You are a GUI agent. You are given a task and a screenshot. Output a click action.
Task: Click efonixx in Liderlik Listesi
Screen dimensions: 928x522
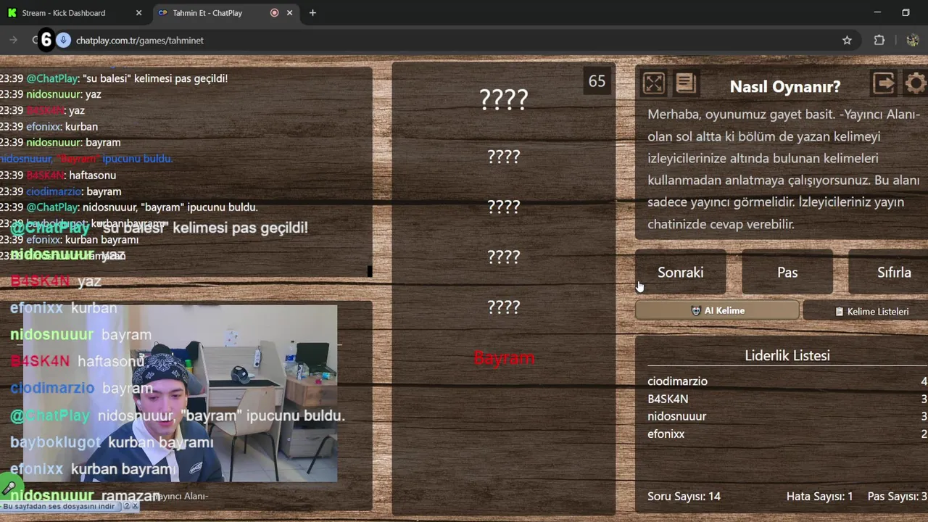[666, 434]
